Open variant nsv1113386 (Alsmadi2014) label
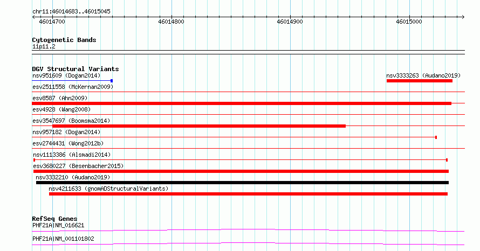The image size is (480, 251). [x=72, y=155]
